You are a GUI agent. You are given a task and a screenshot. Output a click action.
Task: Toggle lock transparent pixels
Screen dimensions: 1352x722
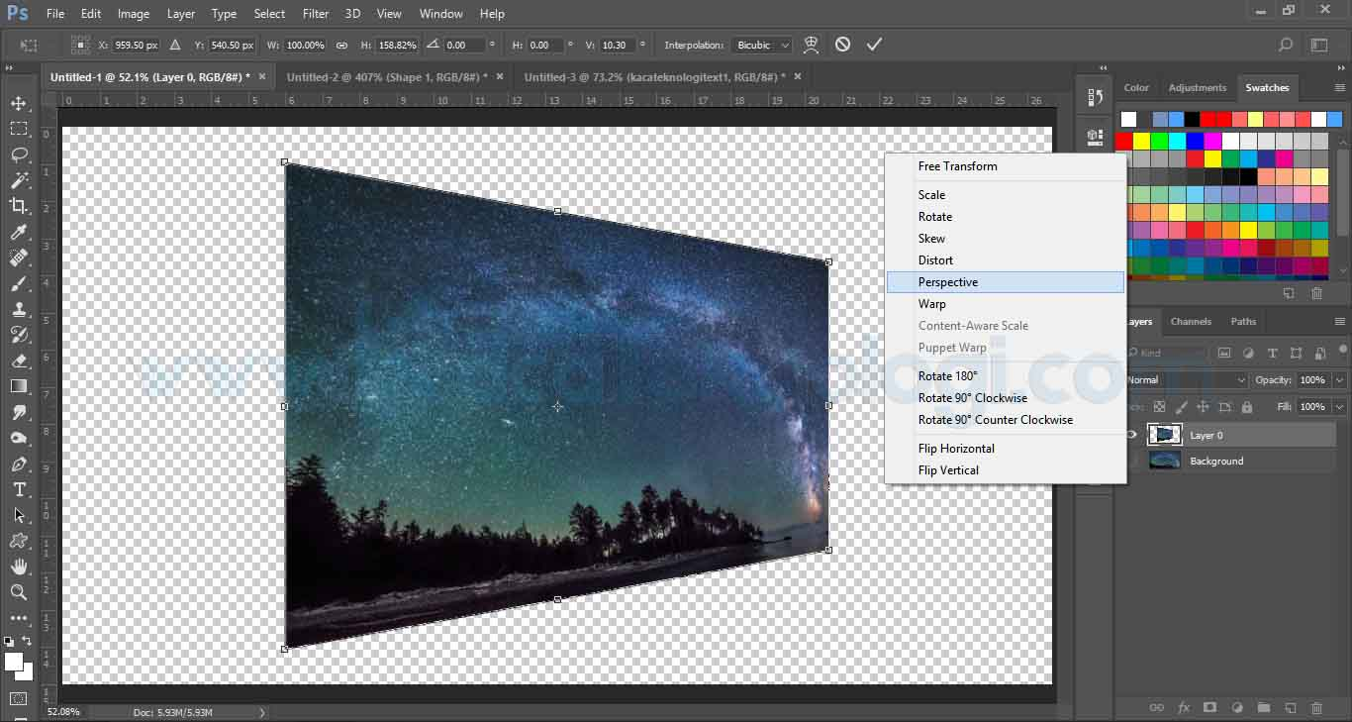(x=1159, y=406)
